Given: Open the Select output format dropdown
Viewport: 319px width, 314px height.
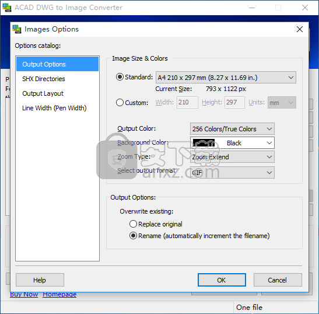Looking at the screenshot, I should click(232, 173).
